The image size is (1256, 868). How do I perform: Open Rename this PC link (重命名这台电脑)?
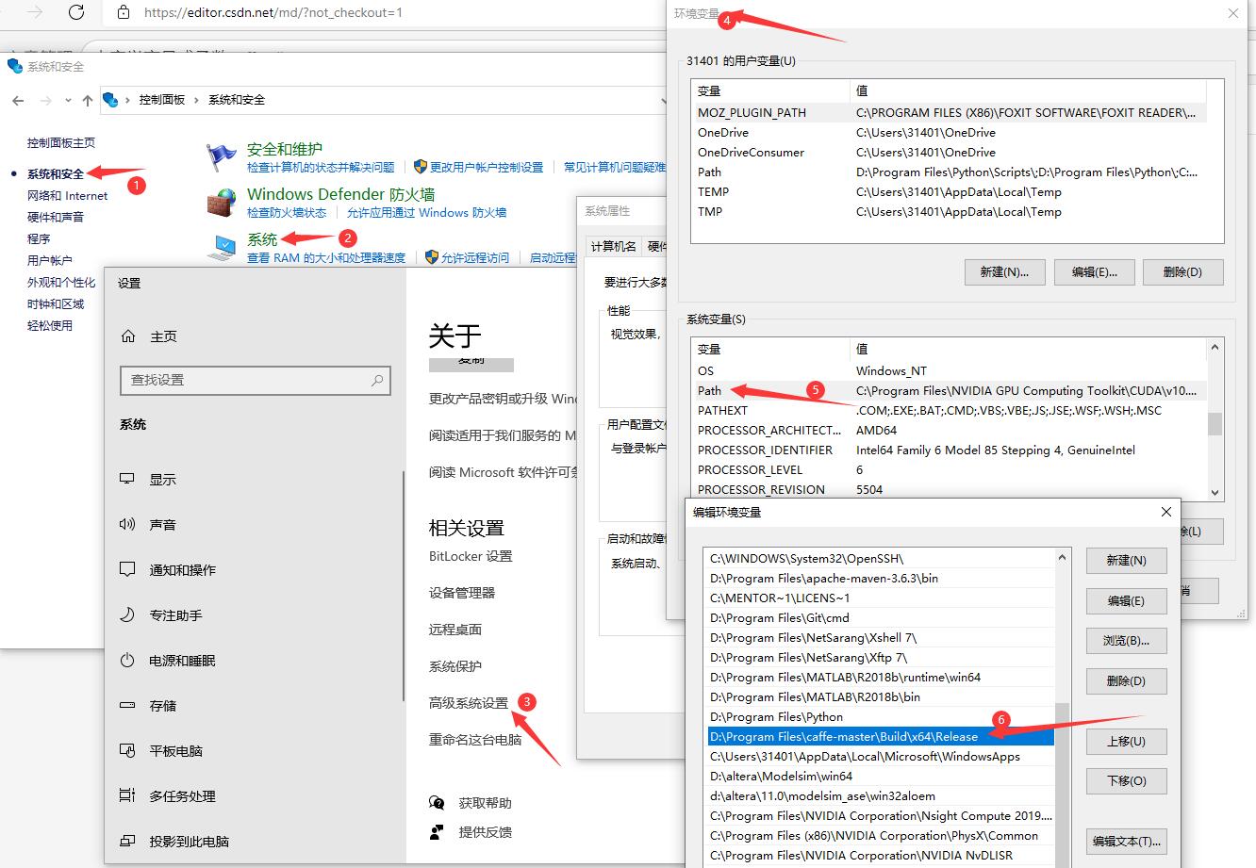click(x=475, y=740)
